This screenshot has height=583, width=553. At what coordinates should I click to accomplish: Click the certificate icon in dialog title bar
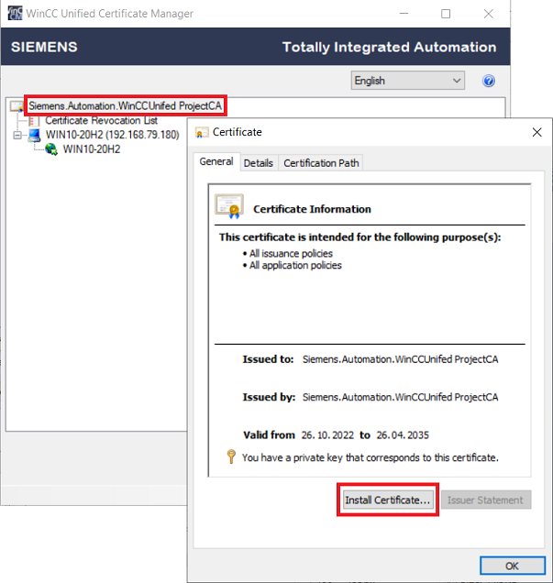pyautogui.click(x=202, y=132)
